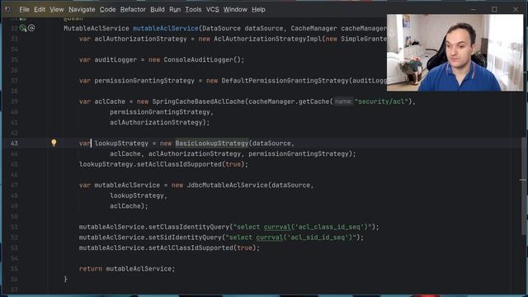
Task: Close the IDE window
Action: (x=516, y=9)
